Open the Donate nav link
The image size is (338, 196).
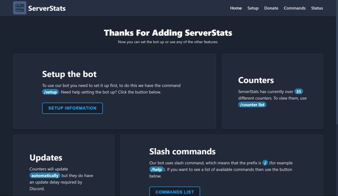coord(271,8)
